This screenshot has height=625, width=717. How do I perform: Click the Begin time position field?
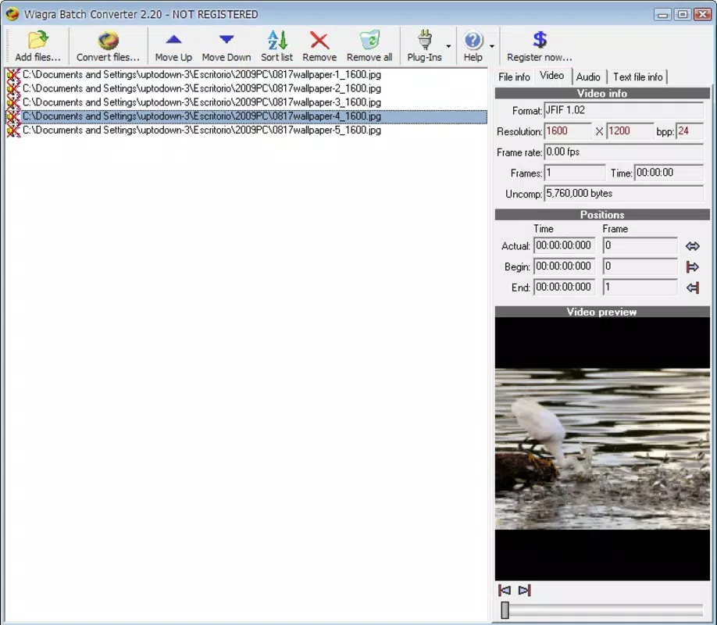[x=564, y=266]
